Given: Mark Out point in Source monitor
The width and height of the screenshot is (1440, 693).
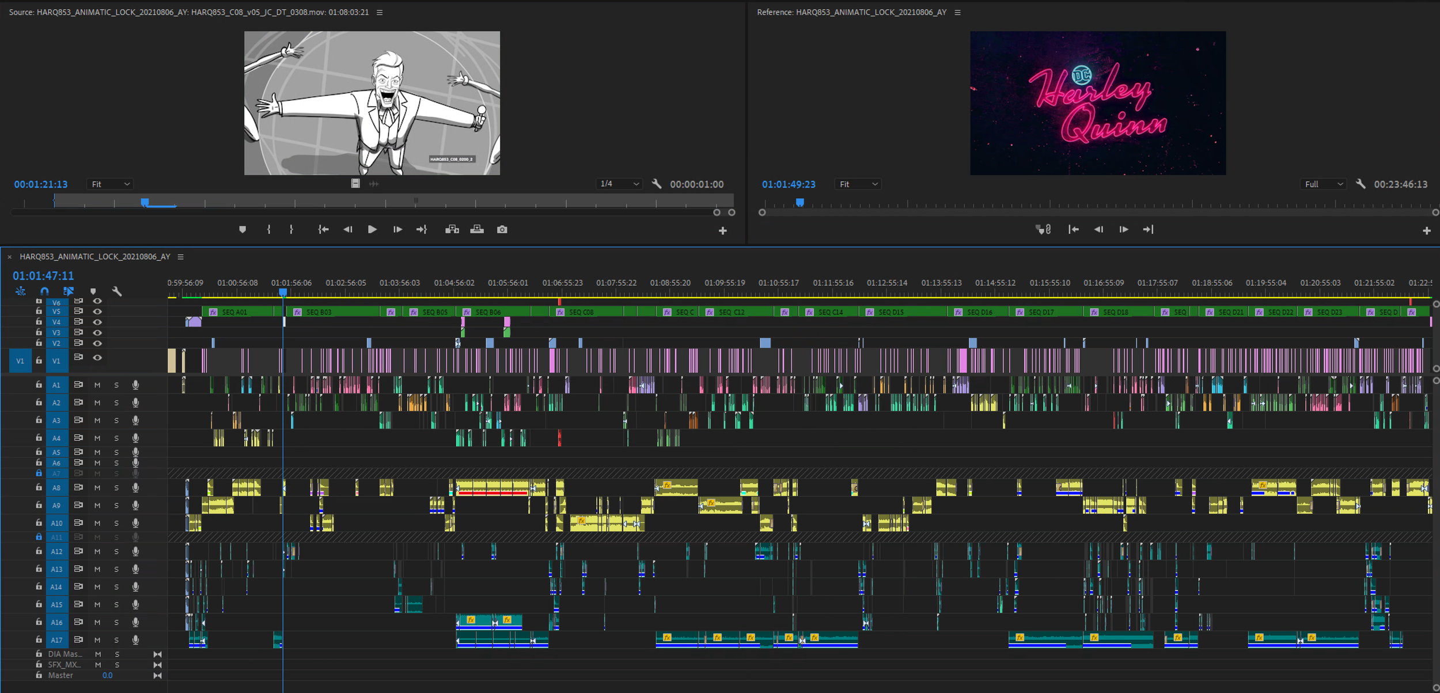Looking at the screenshot, I should coord(291,229).
